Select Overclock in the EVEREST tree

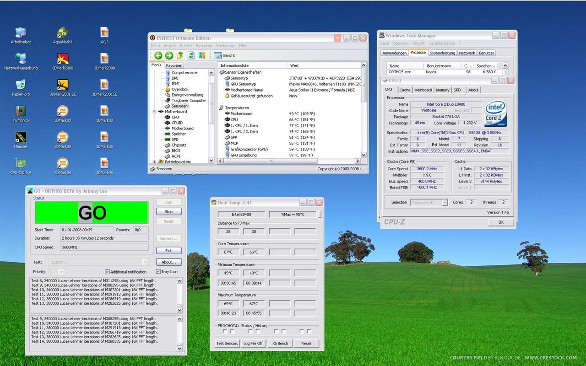click(180, 89)
